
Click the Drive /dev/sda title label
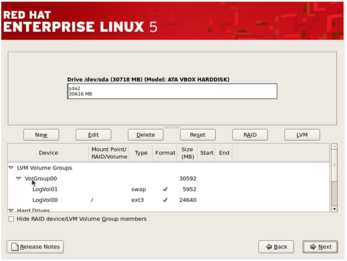148,79
